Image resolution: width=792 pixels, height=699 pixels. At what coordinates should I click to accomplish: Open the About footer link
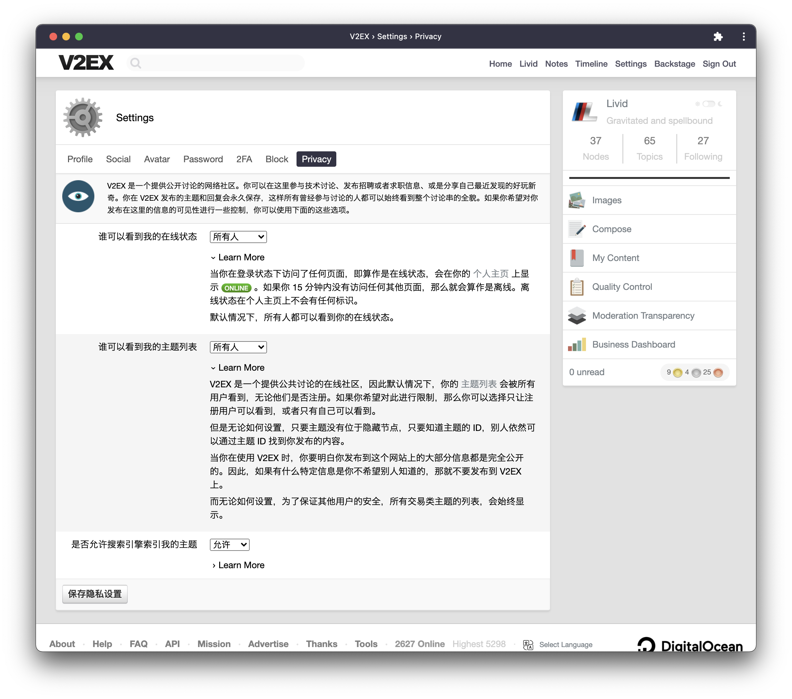(x=62, y=644)
